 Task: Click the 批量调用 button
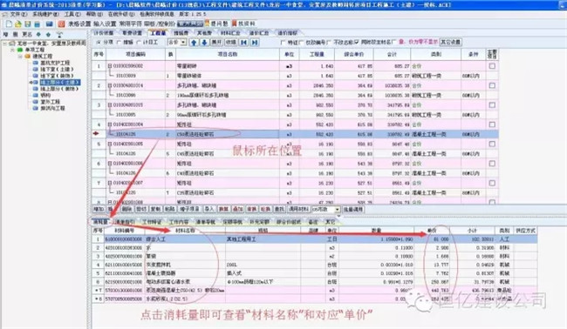pyautogui.click(x=353, y=209)
